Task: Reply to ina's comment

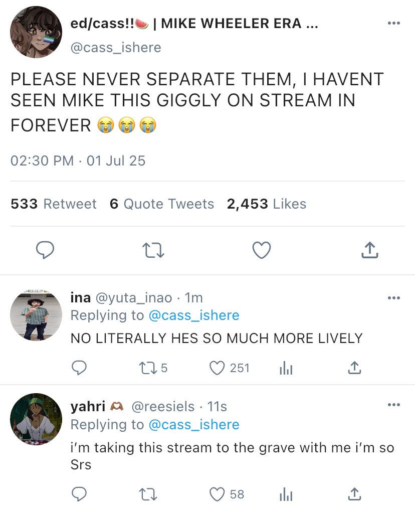Action: click(79, 368)
